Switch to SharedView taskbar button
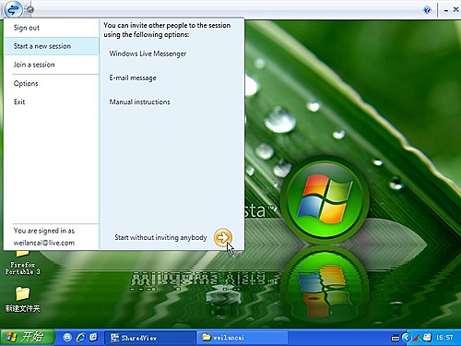The height and width of the screenshot is (346, 461). coord(149,338)
